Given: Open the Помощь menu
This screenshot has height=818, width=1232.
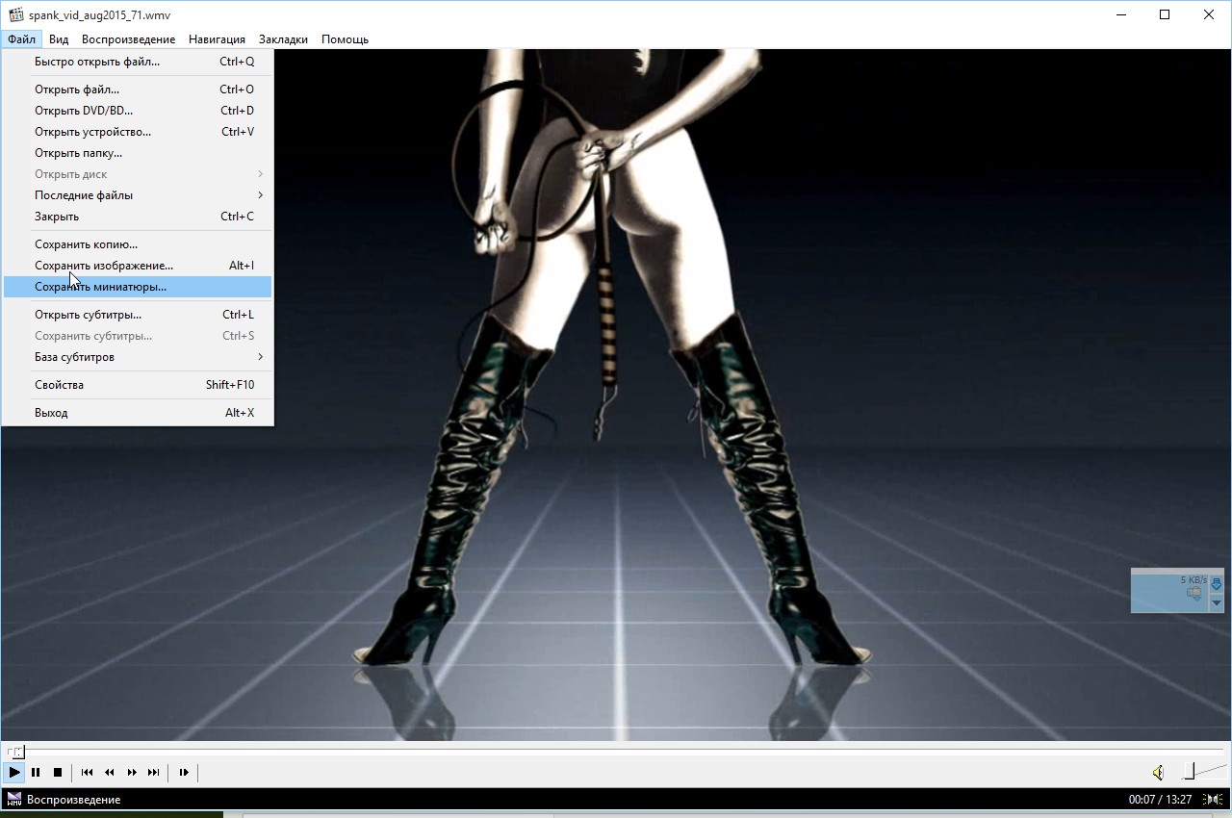Looking at the screenshot, I should pos(345,39).
